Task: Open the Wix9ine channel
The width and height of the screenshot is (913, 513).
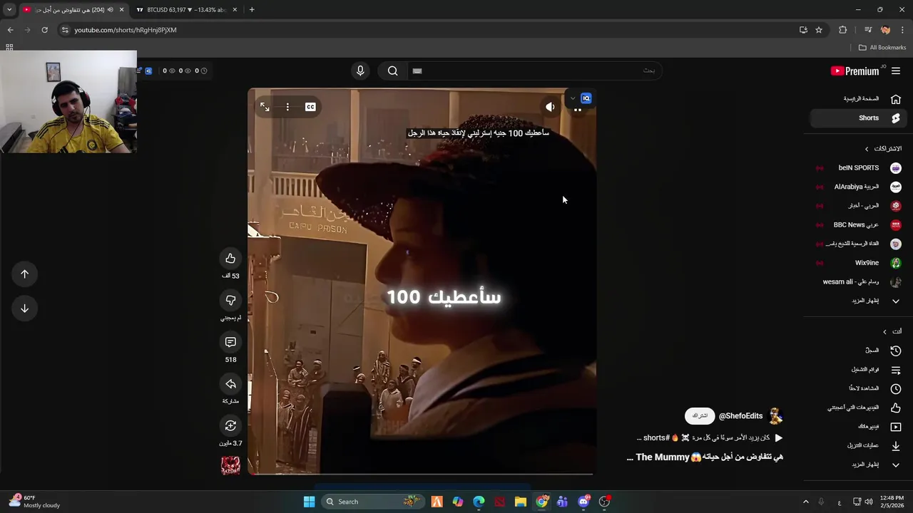Action: click(857, 263)
